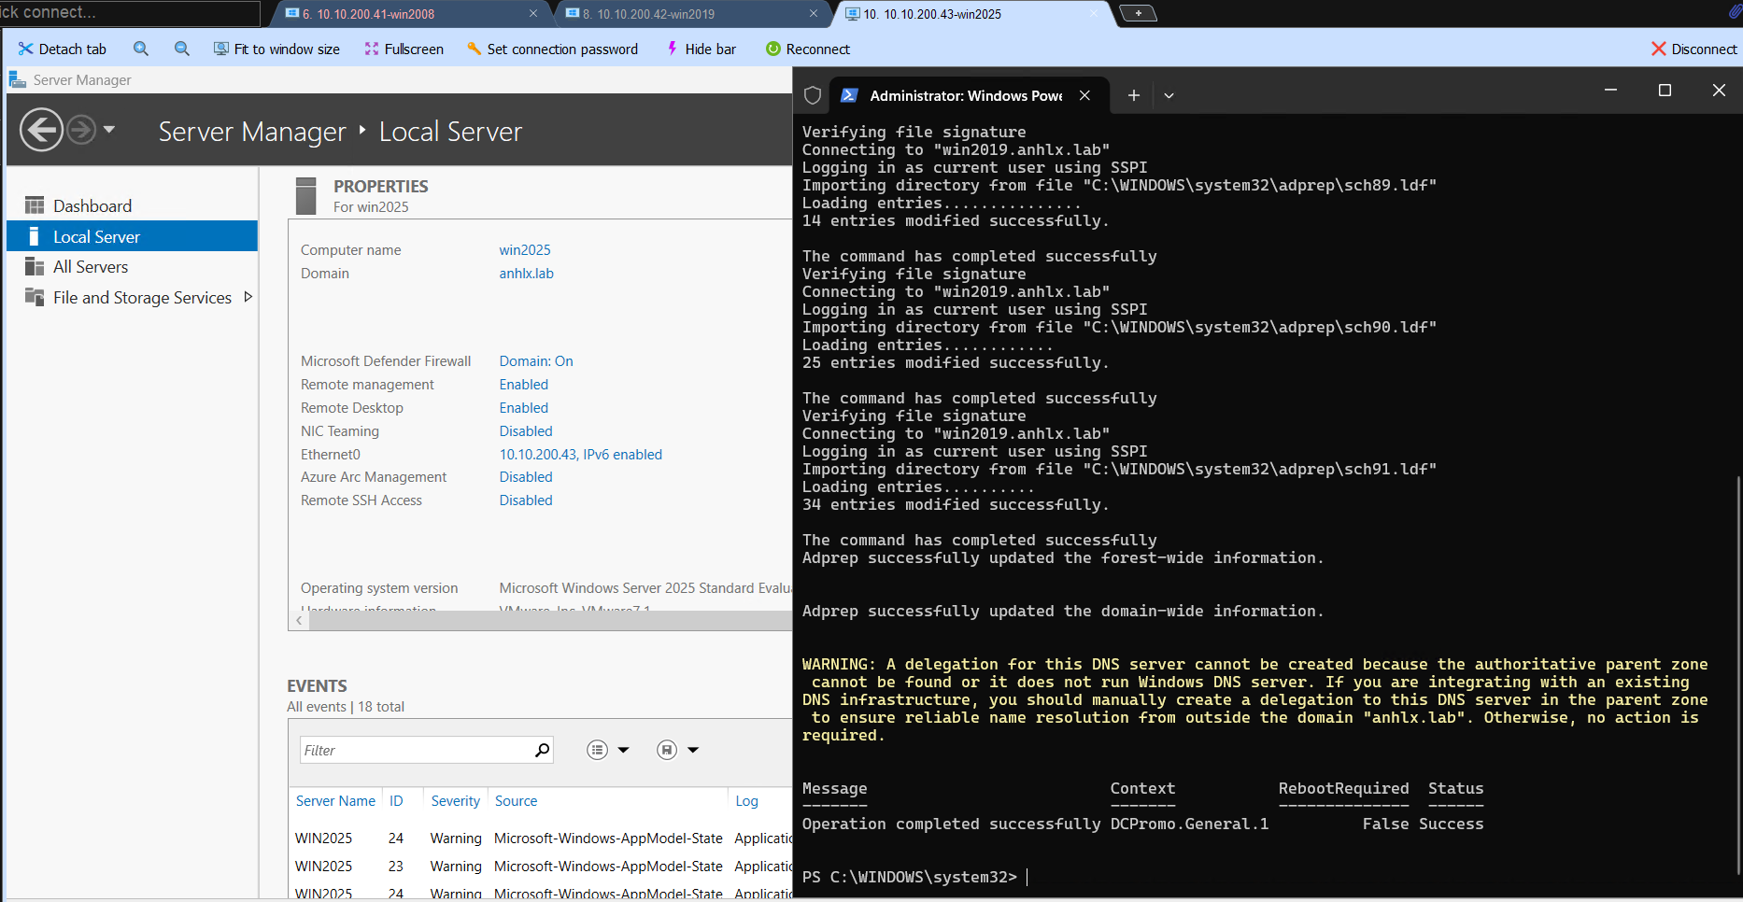Click Hide bar in toolbar
Screen dimensions: 1743x902
point(701,49)
